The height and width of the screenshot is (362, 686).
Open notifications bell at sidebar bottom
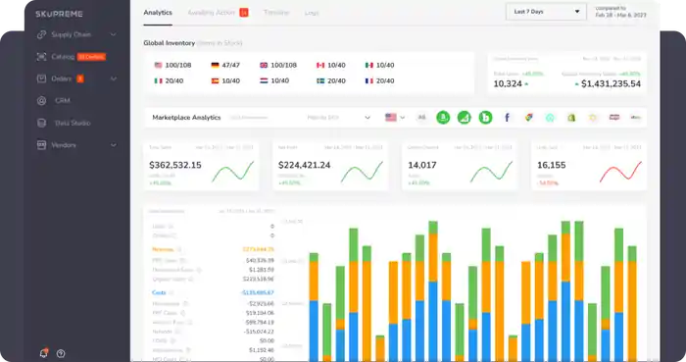(44, 353)
